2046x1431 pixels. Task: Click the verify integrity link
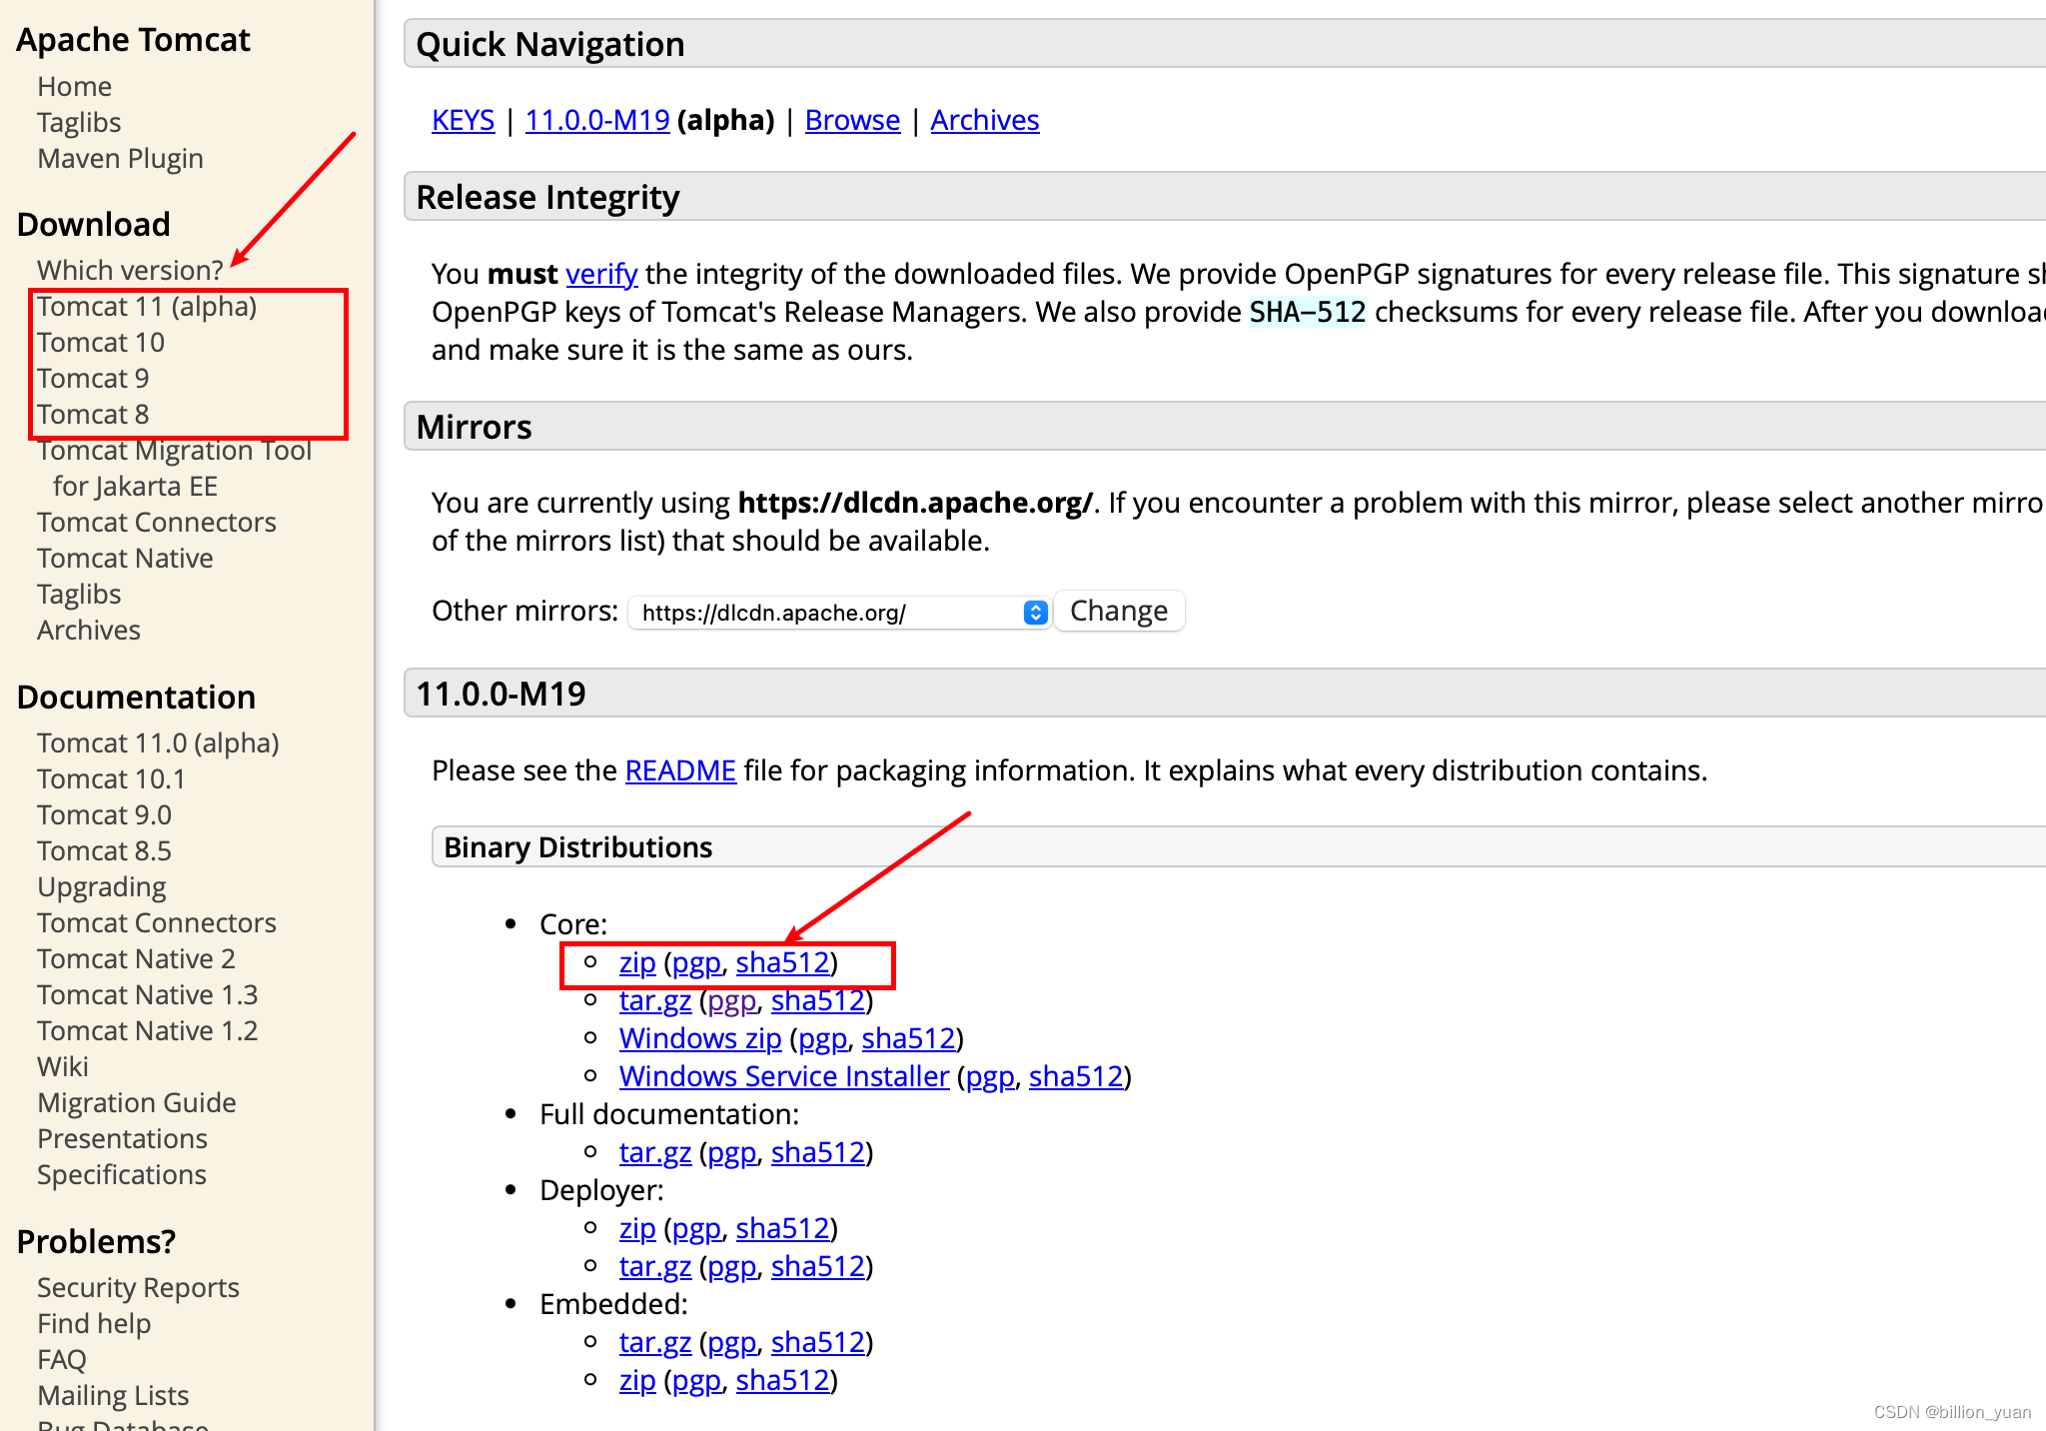pyautogui.click(x=601, y=274)
